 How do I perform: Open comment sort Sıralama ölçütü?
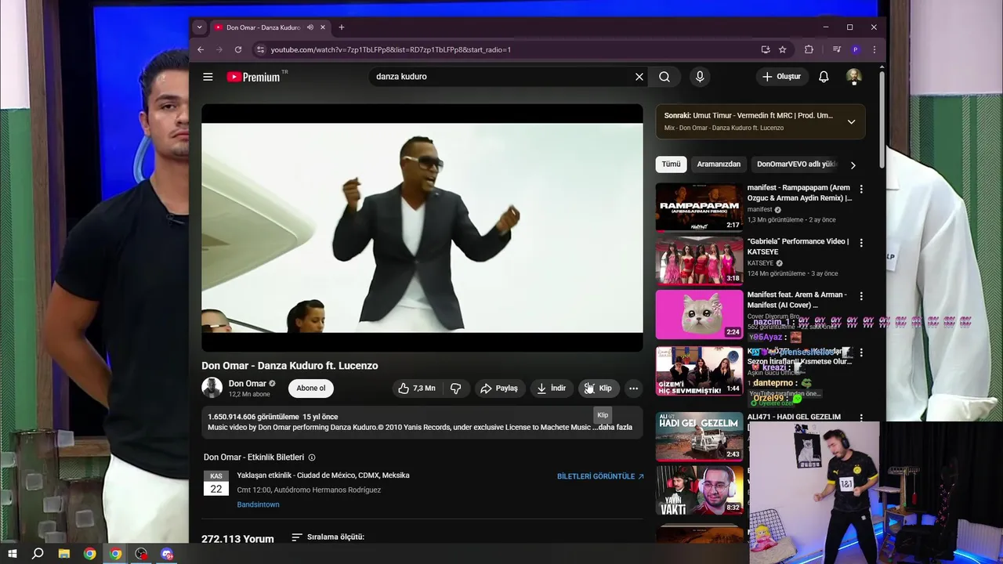pos(328,537)
